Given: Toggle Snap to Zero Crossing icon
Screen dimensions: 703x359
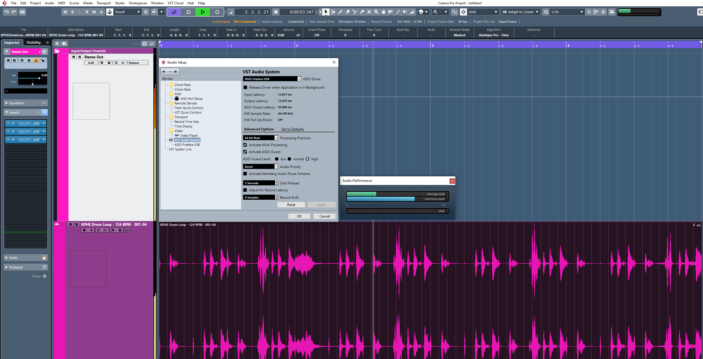Looking at the screenshot, I should coord(454,12).
